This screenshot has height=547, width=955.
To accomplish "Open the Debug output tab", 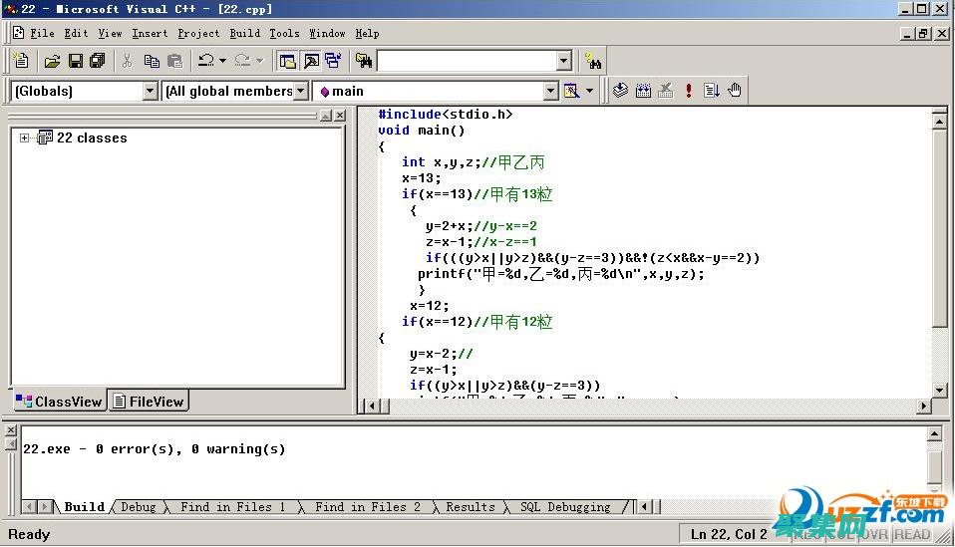I will click(x=138, y=507).
